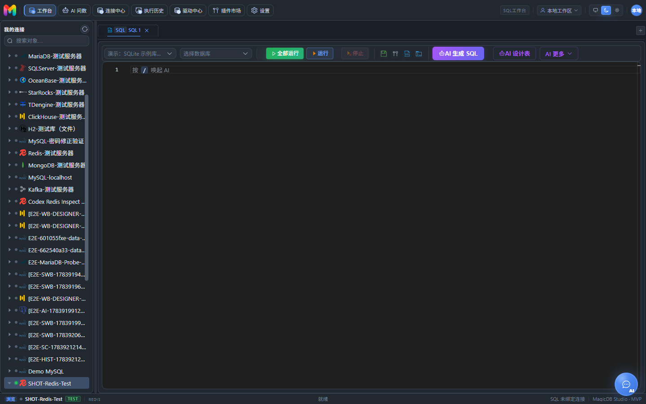Screen dimensions: 646x404
Task: Refresh the 我的连接 connection list
Action: [x=85, y=29]
